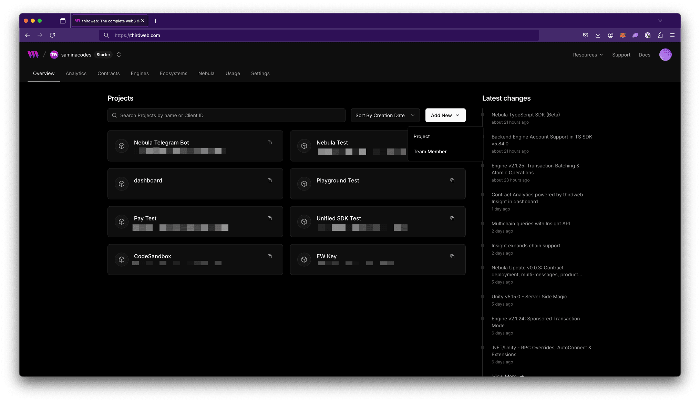Select Project from Add New dropdown

click(422, 136)
